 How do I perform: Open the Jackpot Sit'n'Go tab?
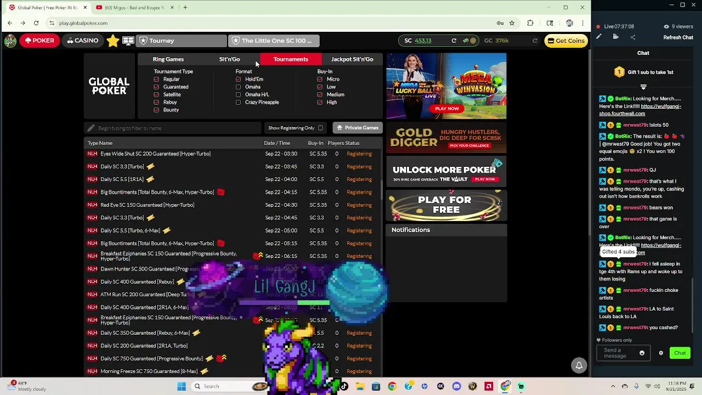[352, 59]
